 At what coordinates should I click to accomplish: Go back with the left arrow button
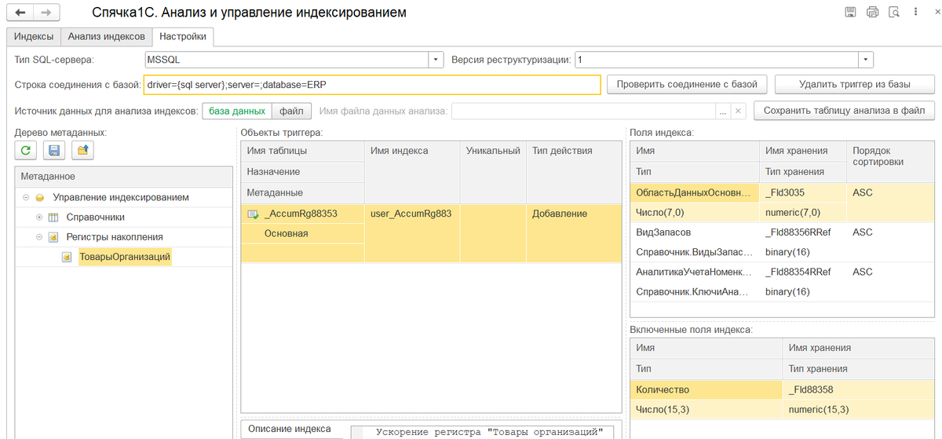click(20, 13)
